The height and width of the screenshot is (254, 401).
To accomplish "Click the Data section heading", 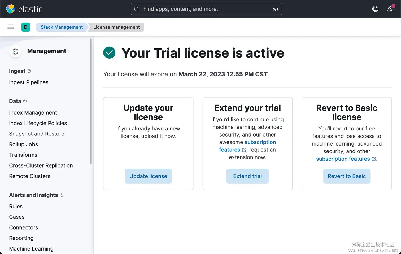I will click(15, 101).
